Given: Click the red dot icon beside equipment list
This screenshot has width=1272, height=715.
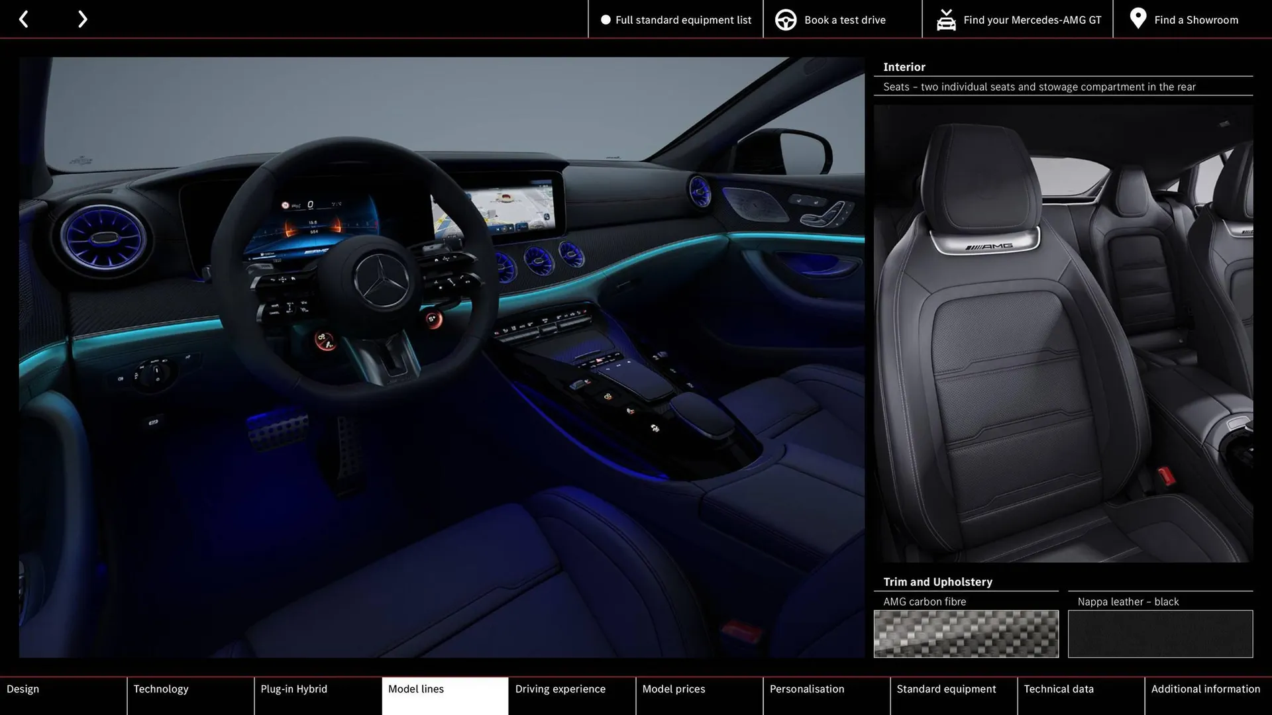Looking at the screenshot, I should point(604,20).
